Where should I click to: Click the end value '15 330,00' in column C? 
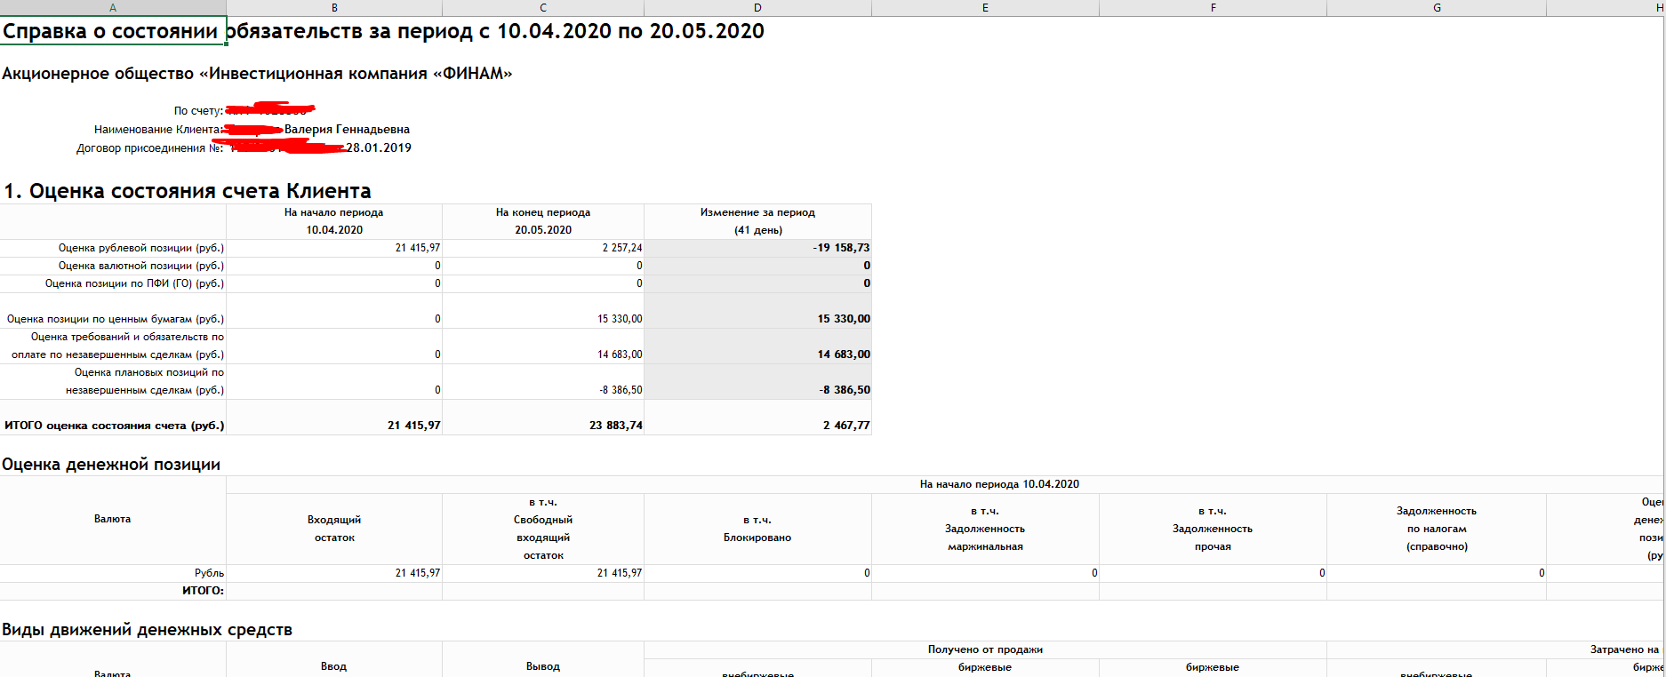click(620, 319)
